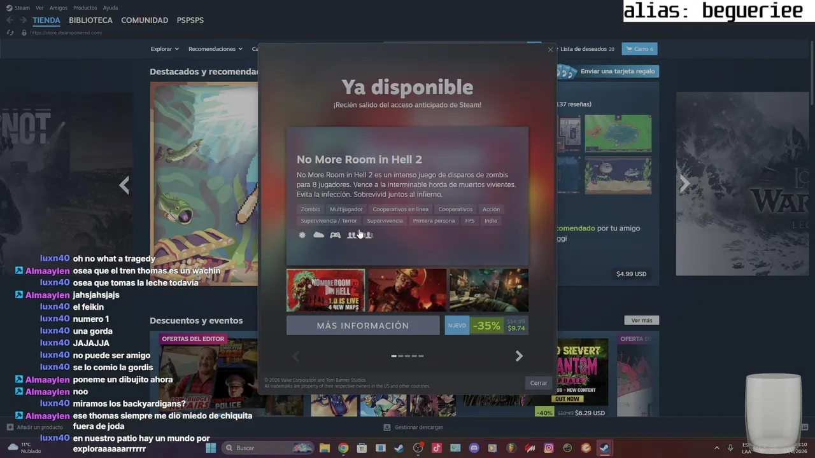
Task: Open the $4.99 USD featured game price
Action: [631, 274]
